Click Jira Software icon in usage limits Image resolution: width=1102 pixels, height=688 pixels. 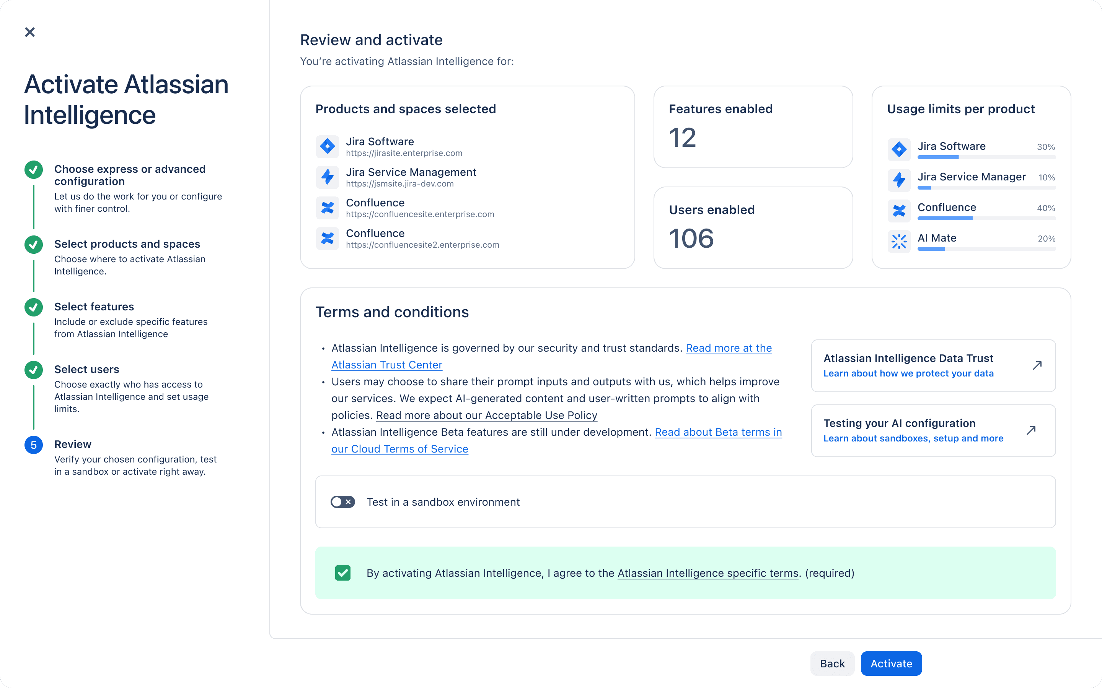coord(899,149)
